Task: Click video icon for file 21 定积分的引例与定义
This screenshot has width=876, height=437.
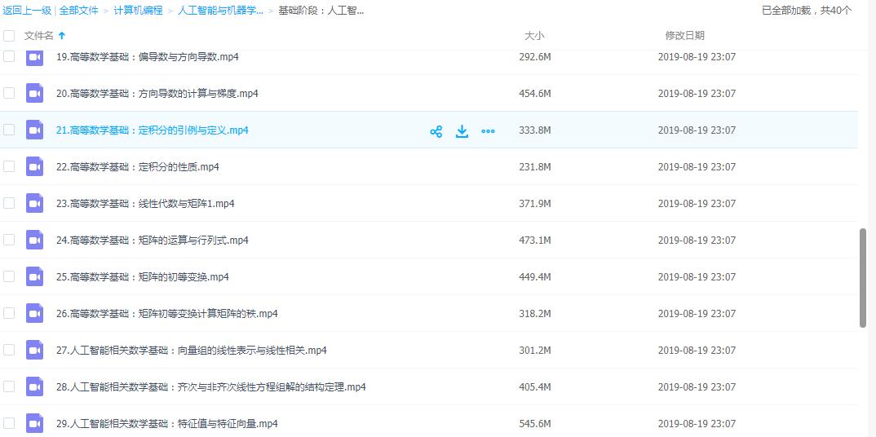Action: click(x=34, y=130)
